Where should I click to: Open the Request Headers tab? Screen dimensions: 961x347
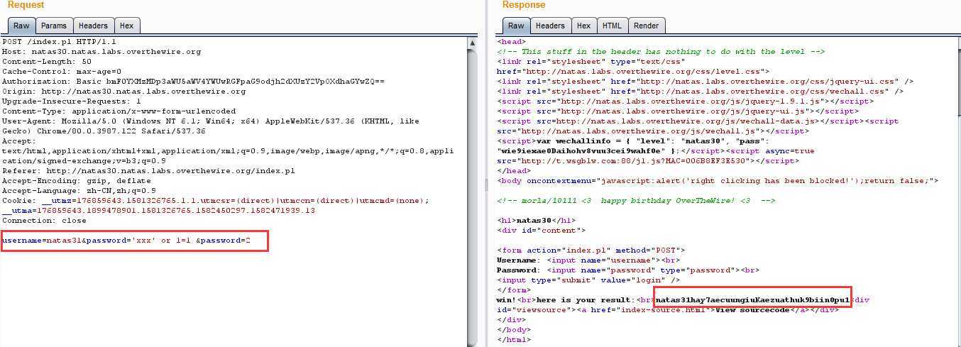[93, 26]
